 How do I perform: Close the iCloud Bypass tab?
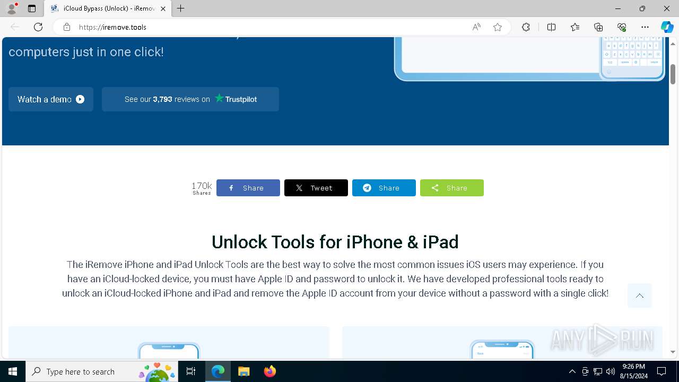[x=163, y=8]
